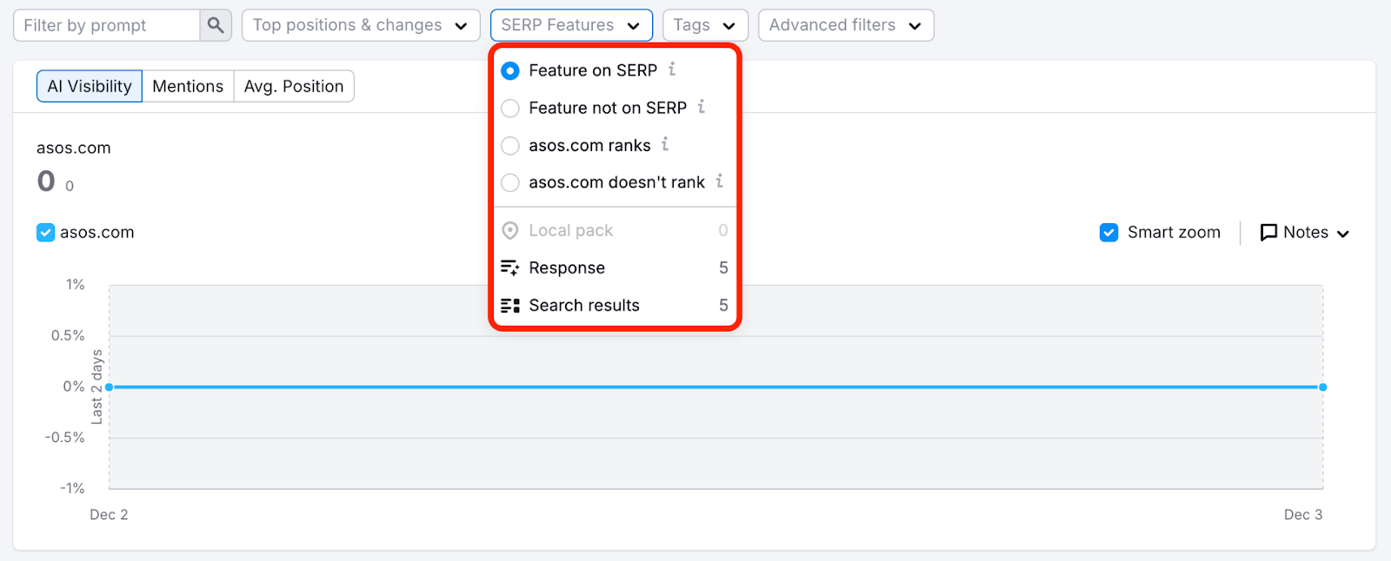Click info icon beside Feature on SERP
Image resolution: width=1391 pixels, height=561 pixels.
[672, 69]
